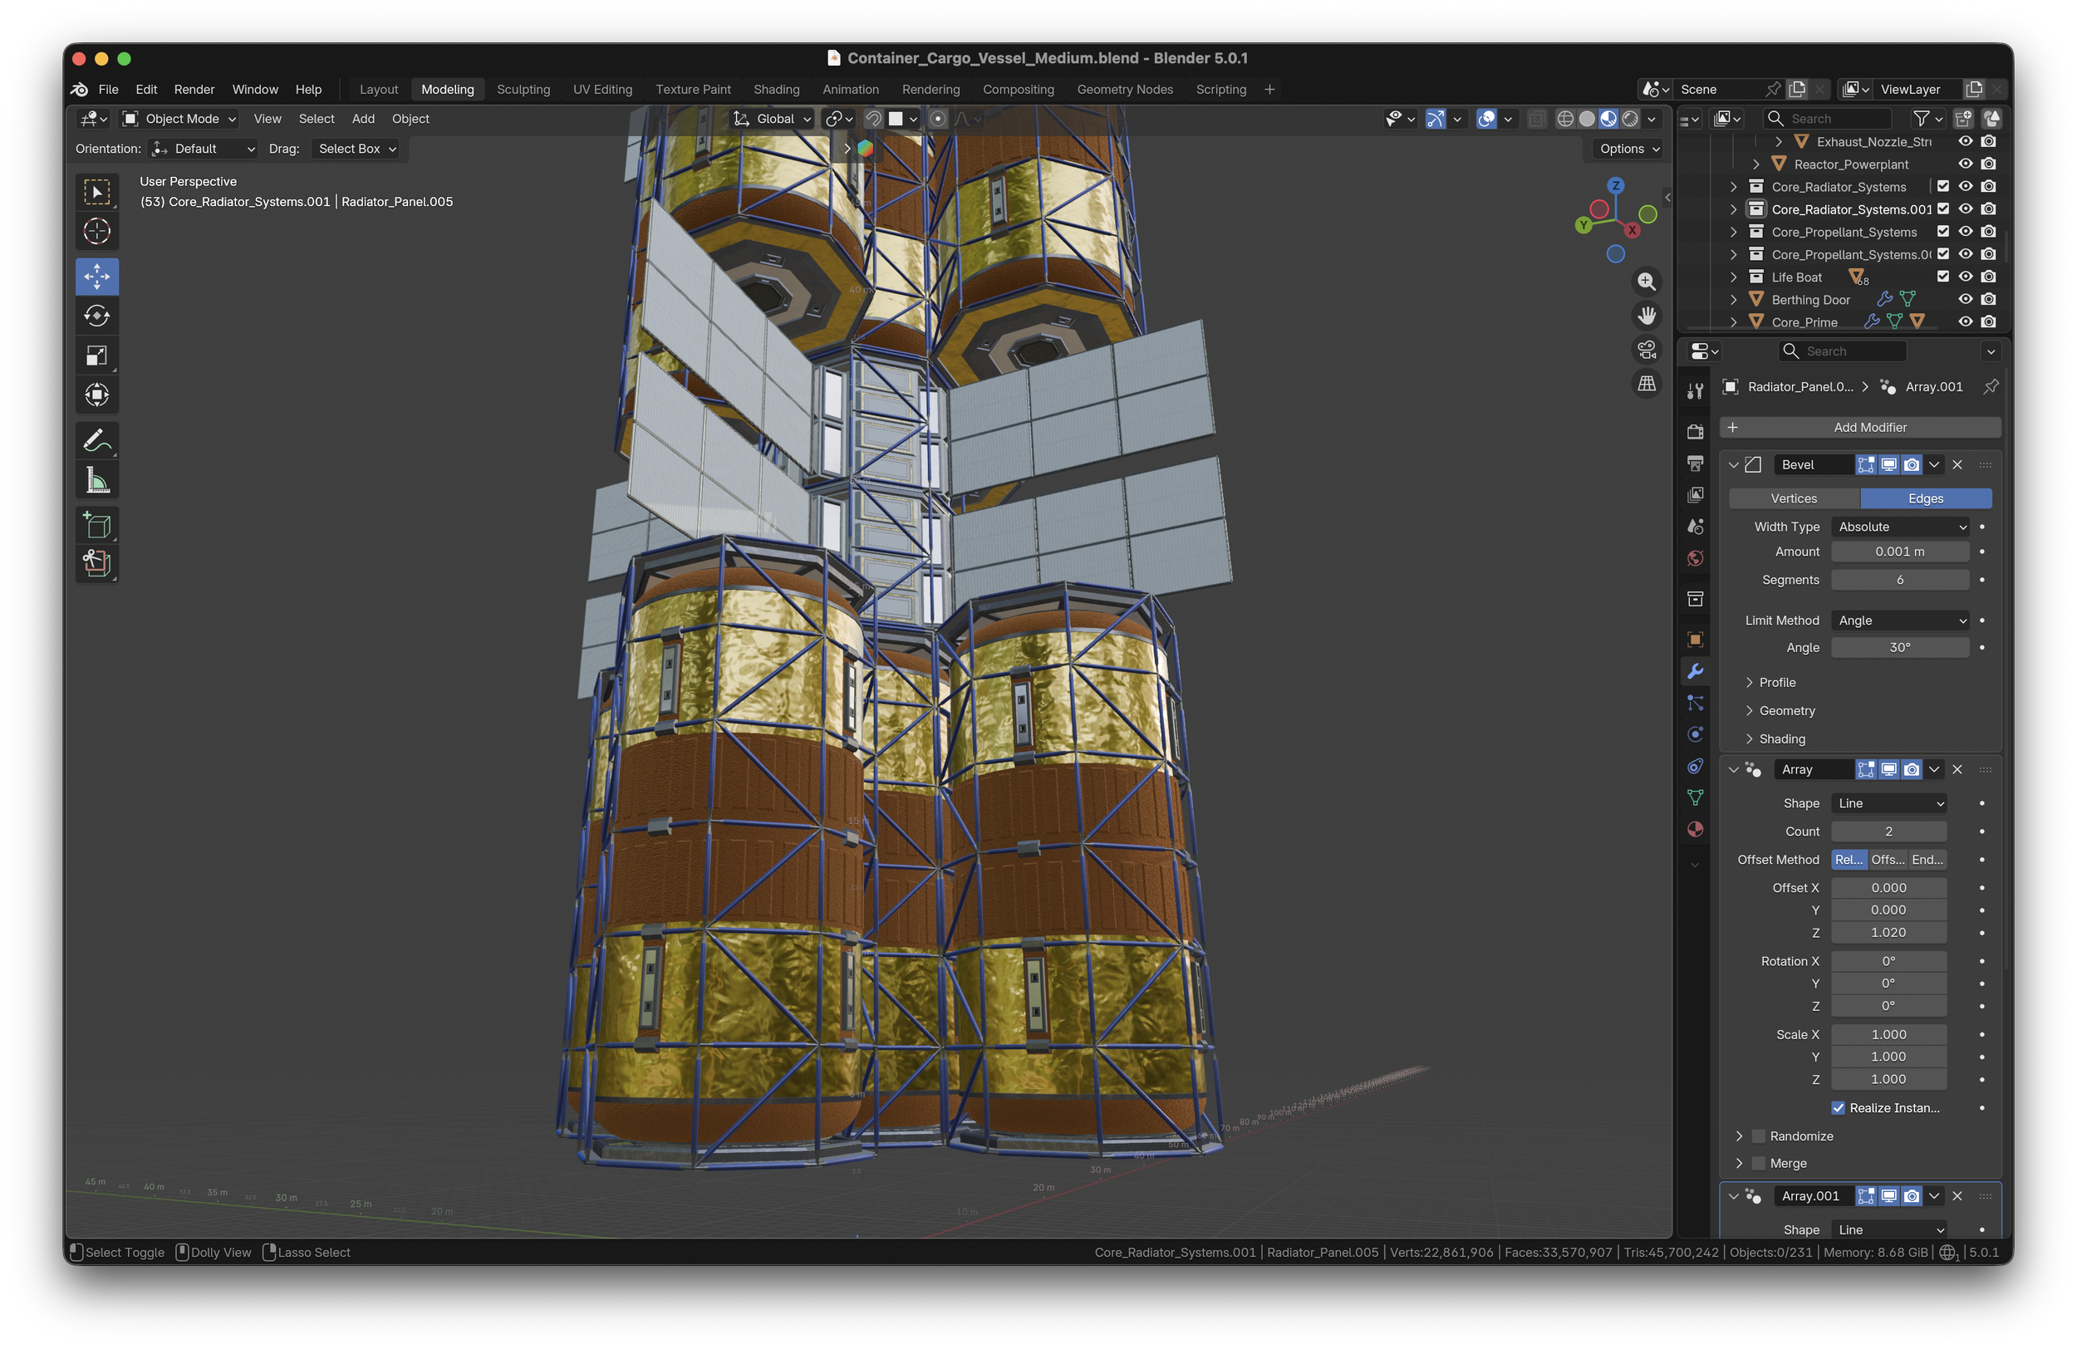Select the Cursor tool in the viewport toolbar
This screenshot has height=1349, width=2077.
pyautogui.click(x=97, y=231)
